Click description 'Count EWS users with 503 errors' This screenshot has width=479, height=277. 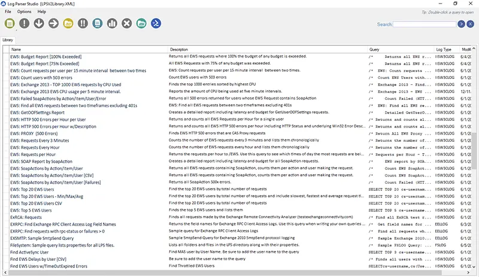click(198, 77)
